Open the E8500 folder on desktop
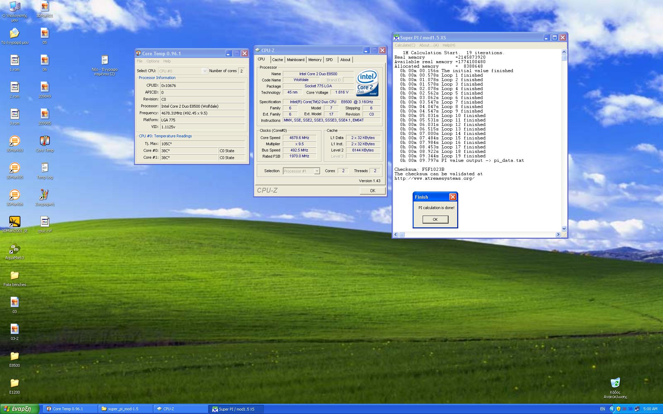The image size is (663, 414). (x=15, y=359)
